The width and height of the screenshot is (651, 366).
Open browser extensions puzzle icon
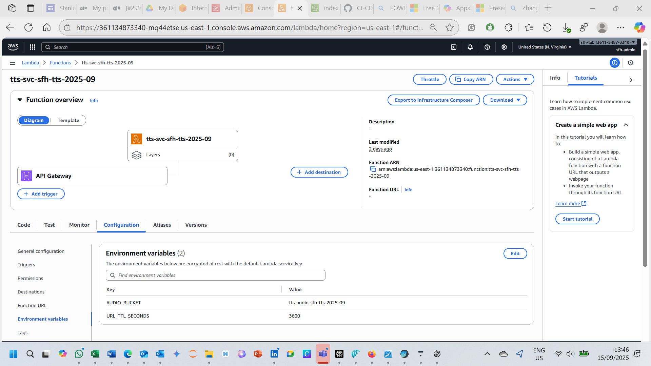[x=508, y=27]
